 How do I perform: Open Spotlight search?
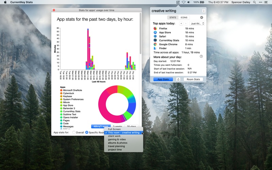pyautogui.click(x=254, y=2)
